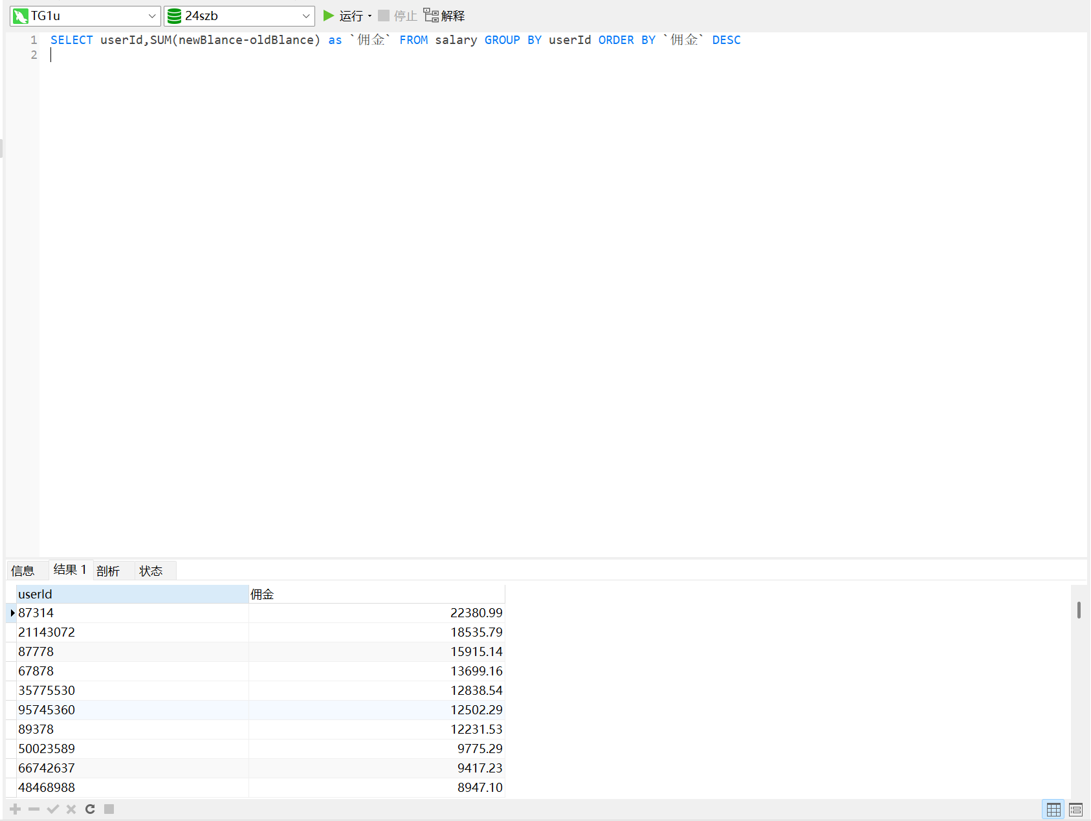Apply changes with the checkmark icon
Screen dimensions: 1091x821
tap(53, 809)
